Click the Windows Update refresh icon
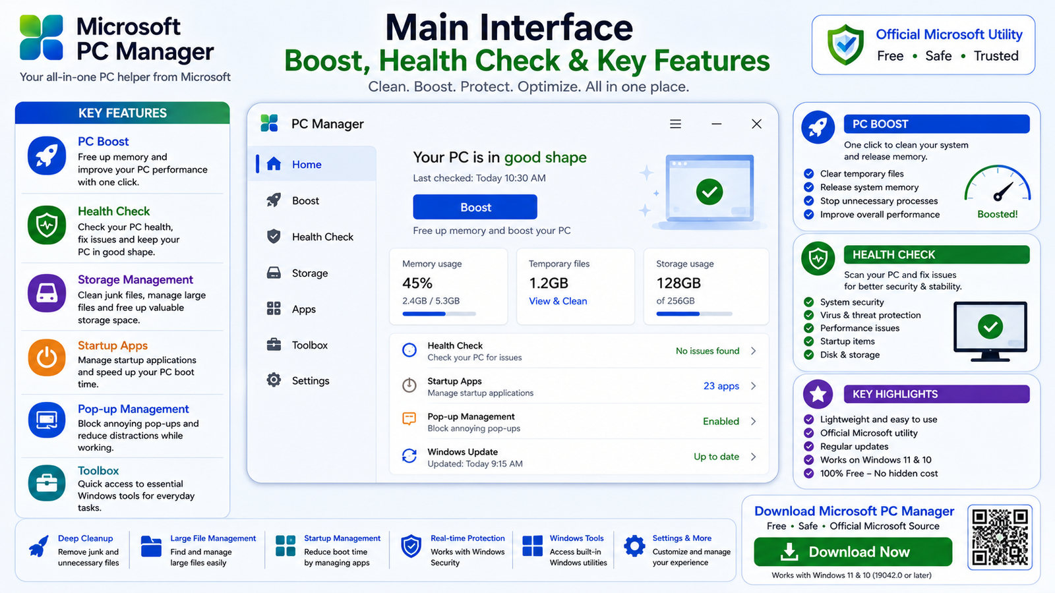Screen dimensions: 1055x593 coord(409,456)
